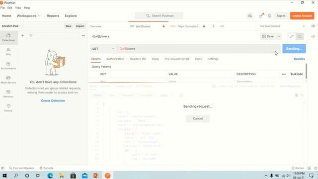Select the Body request tab

(x=156, y=59)
